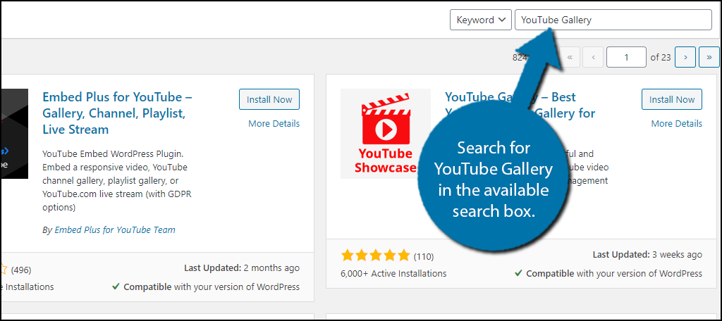Open More Details for Embed Plus for YouTube
Viewport: 722px width, 321px height.
pyautogui.click(x=274, y=124)
